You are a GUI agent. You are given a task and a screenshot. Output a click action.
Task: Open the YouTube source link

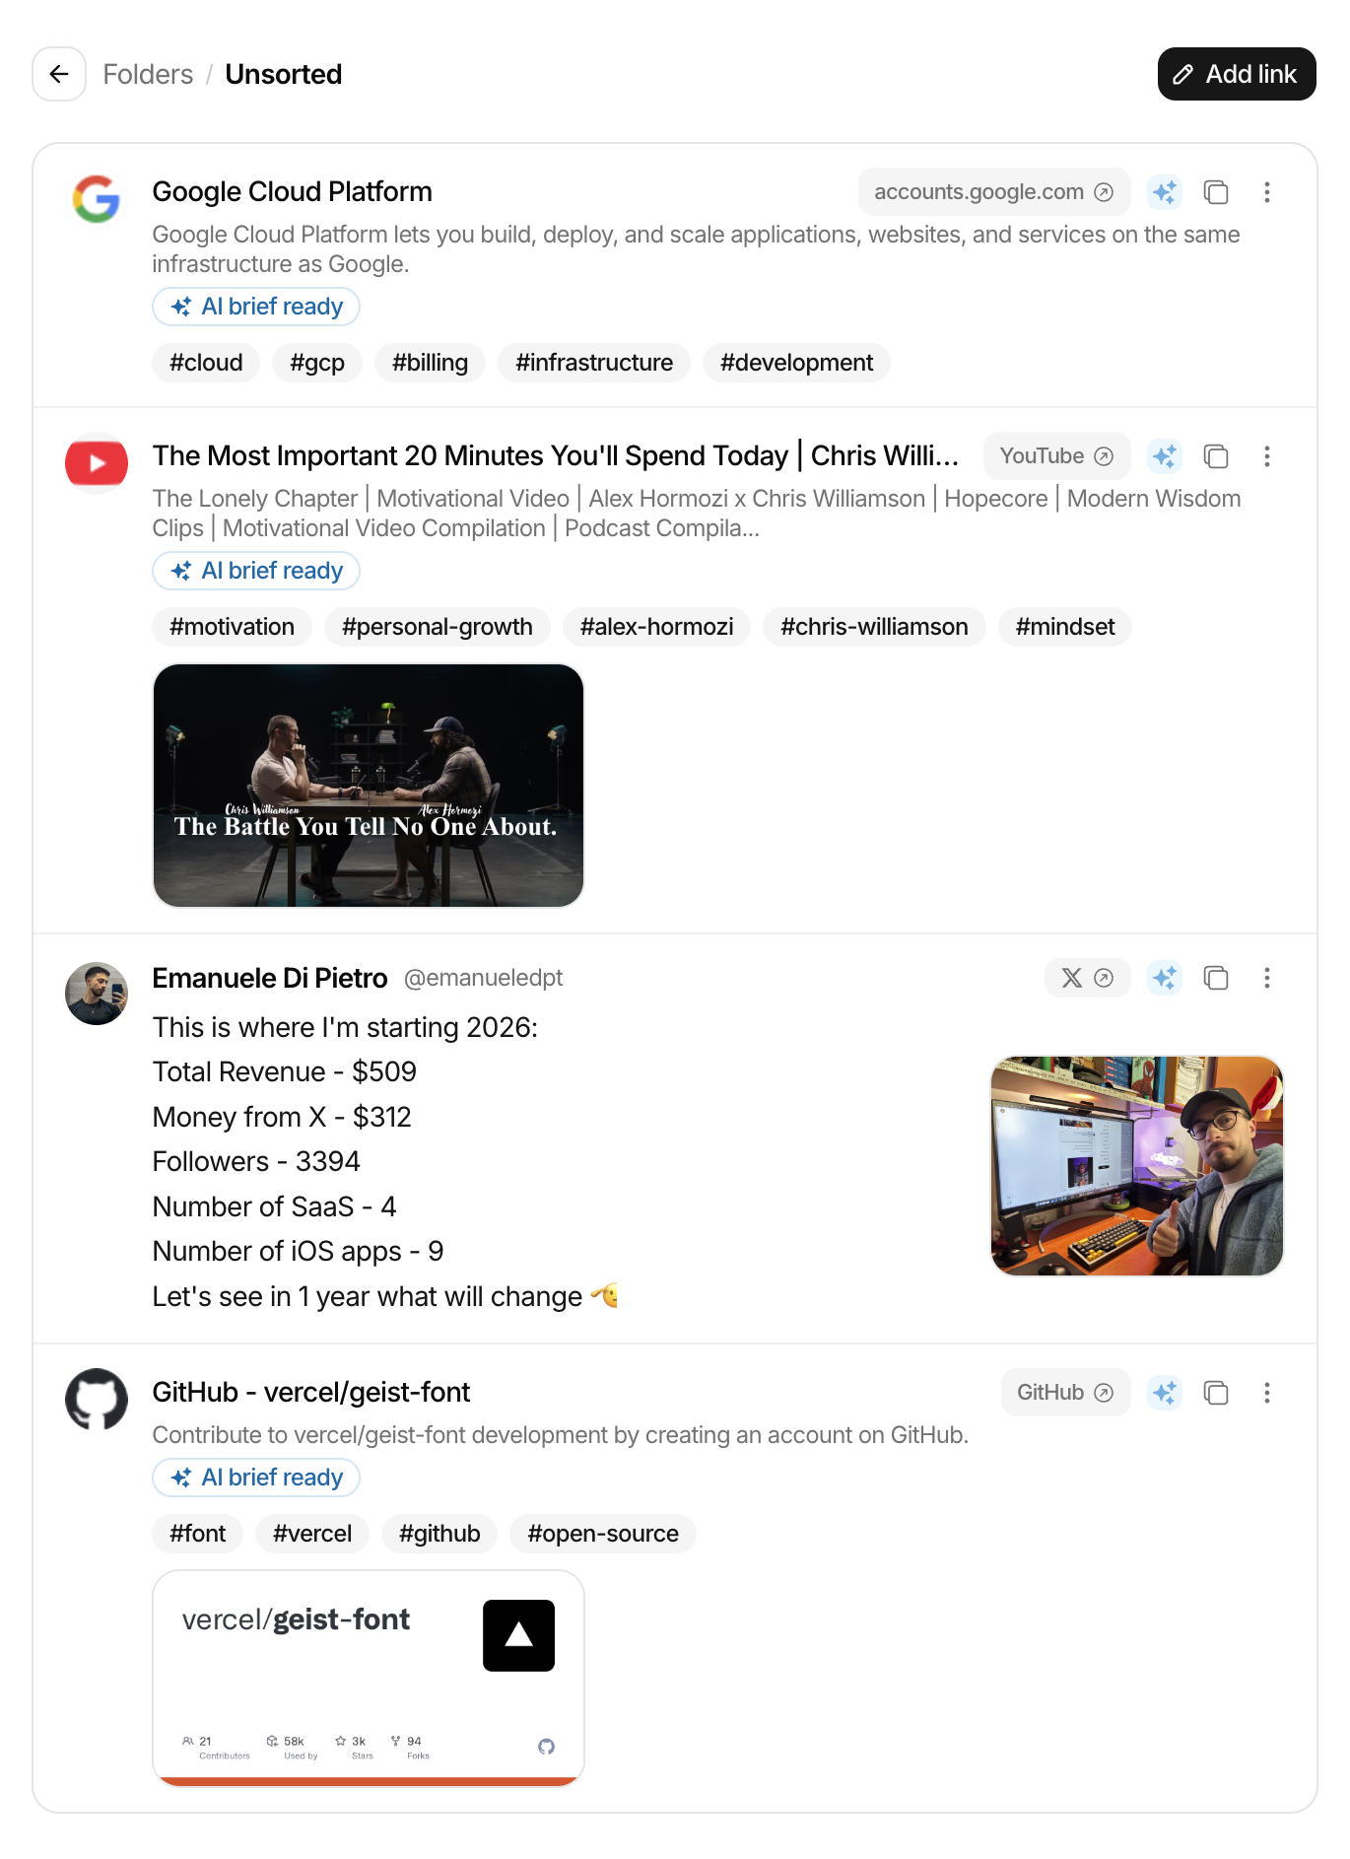[x=1055, y=456]
